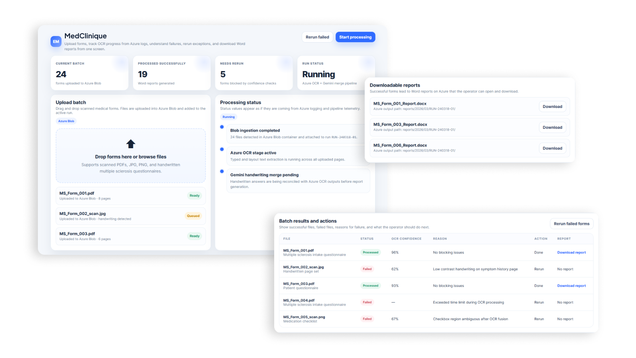
Task: Click Azure OCR stage active dot
Action: (222, 149)
